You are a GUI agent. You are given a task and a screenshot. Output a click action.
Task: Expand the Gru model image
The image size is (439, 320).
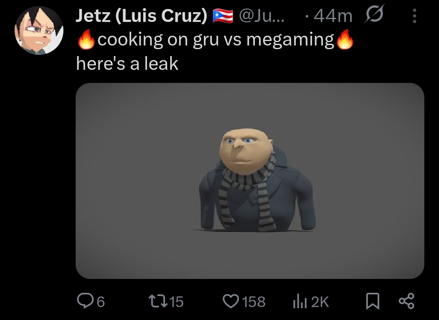[250, 181]
